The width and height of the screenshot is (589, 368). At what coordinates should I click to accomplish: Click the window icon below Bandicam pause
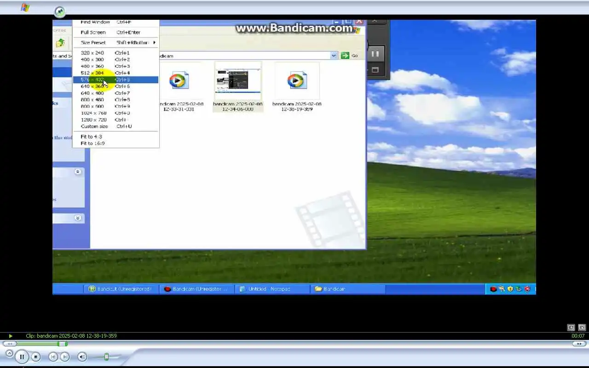[375, 70]
